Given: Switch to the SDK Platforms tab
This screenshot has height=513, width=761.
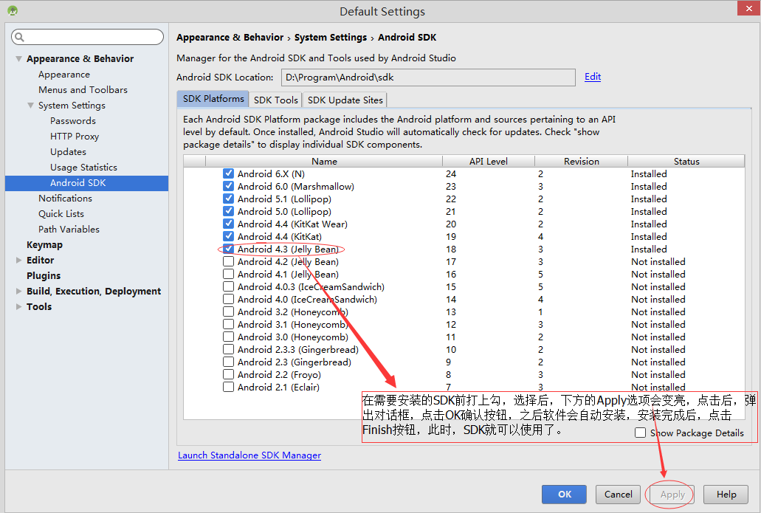Looking at the screenshot, I should (213, 99).
